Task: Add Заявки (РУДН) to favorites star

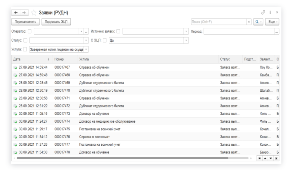Action: [33, 13]
